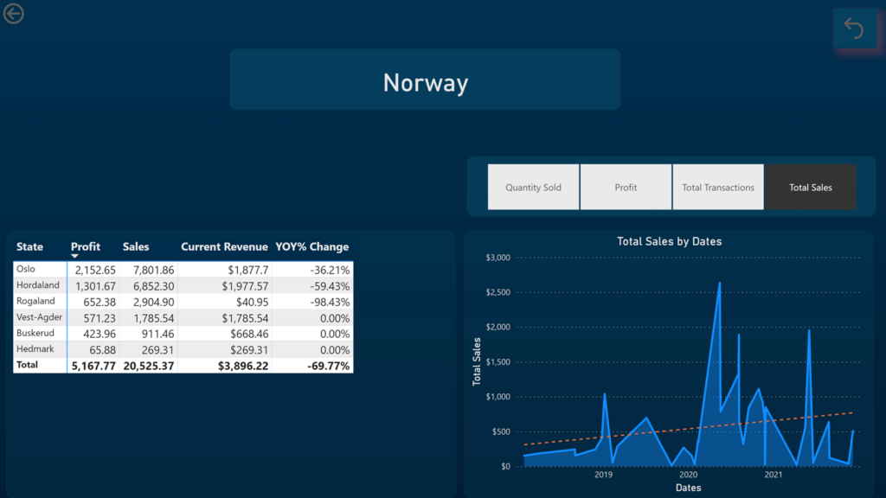Sort table by State column header
Image resolution: width=886 pixels, height=498 pixels.
pos(29,246)
